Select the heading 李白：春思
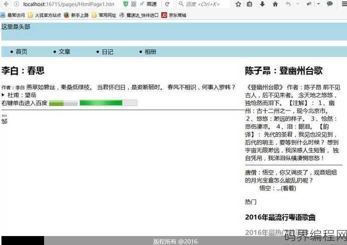The image size is (347, 245). pyautogui.click(x=23, y=71)
